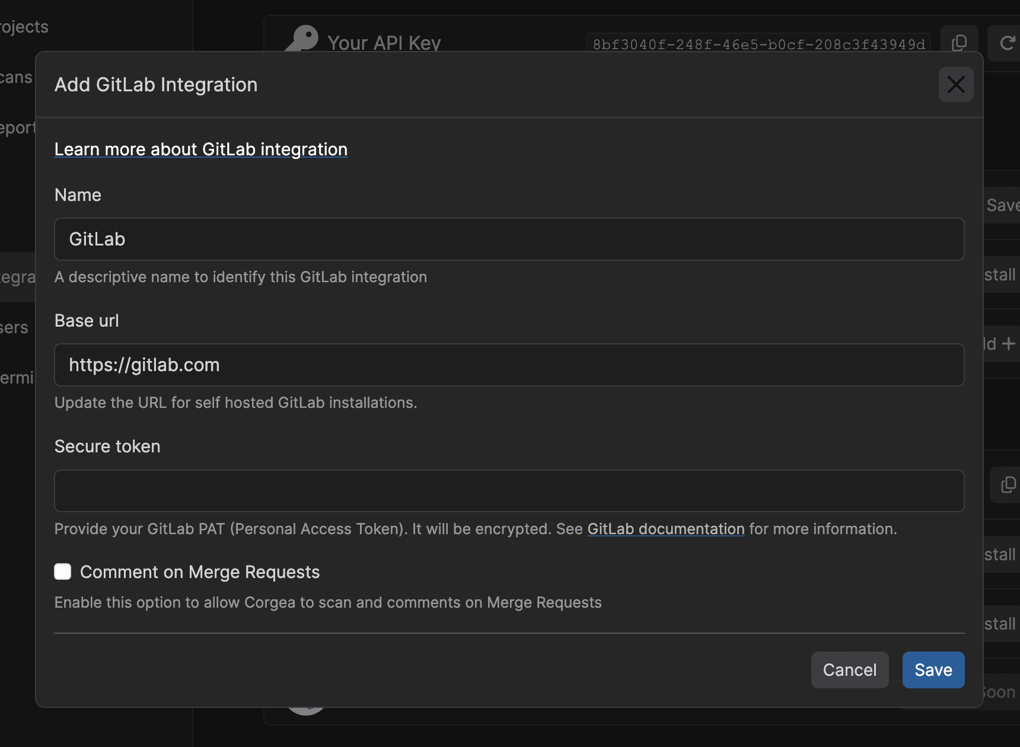Regenerate the API key with the refresh icon

(1006, 43)
